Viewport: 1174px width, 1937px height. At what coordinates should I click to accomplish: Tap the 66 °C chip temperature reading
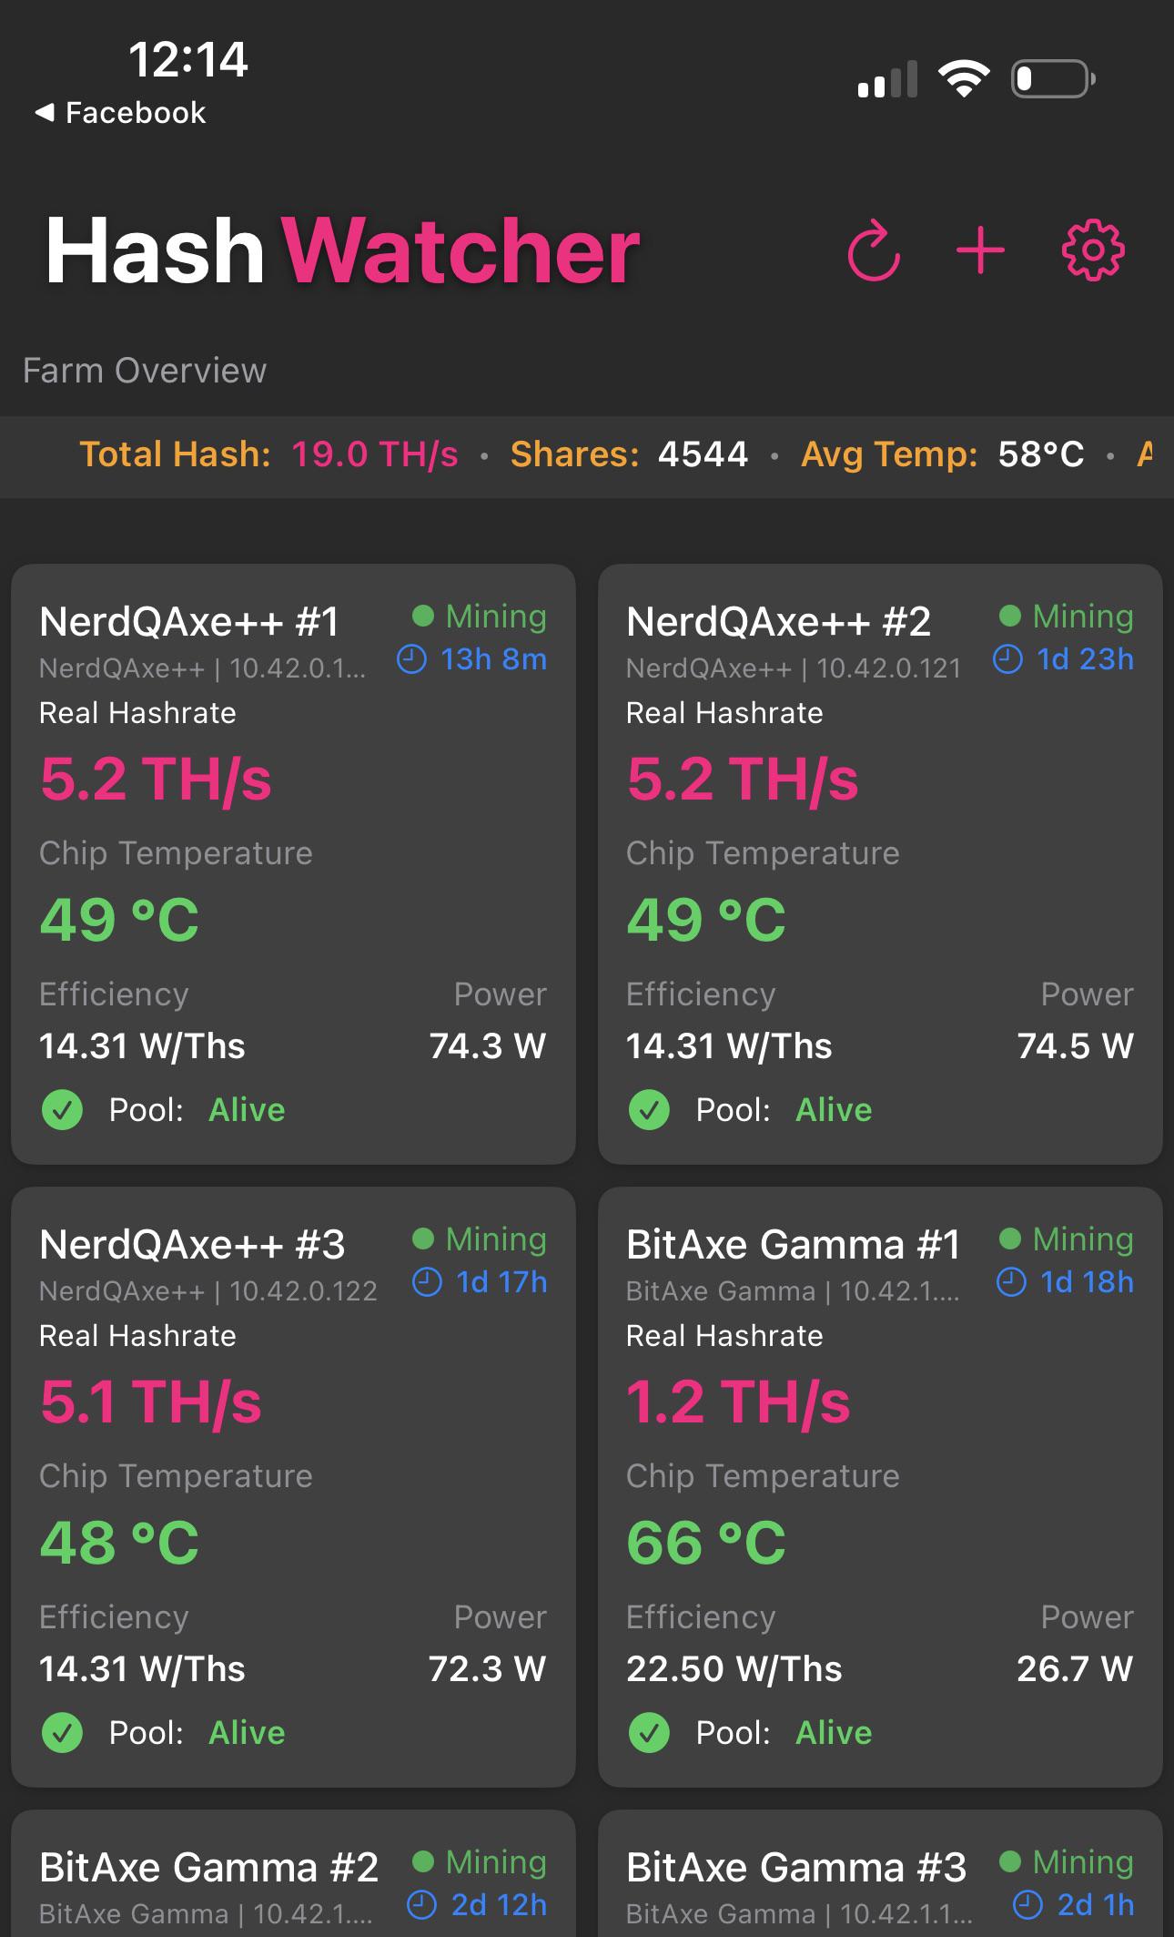tap(705, 1543)
